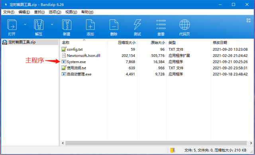Click the sort direction arrow above 名称
The width and height of the screenshot is (255, 155).
84,40
